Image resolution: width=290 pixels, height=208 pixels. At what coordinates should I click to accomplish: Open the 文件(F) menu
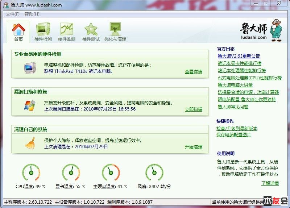[x=12, y=14]
